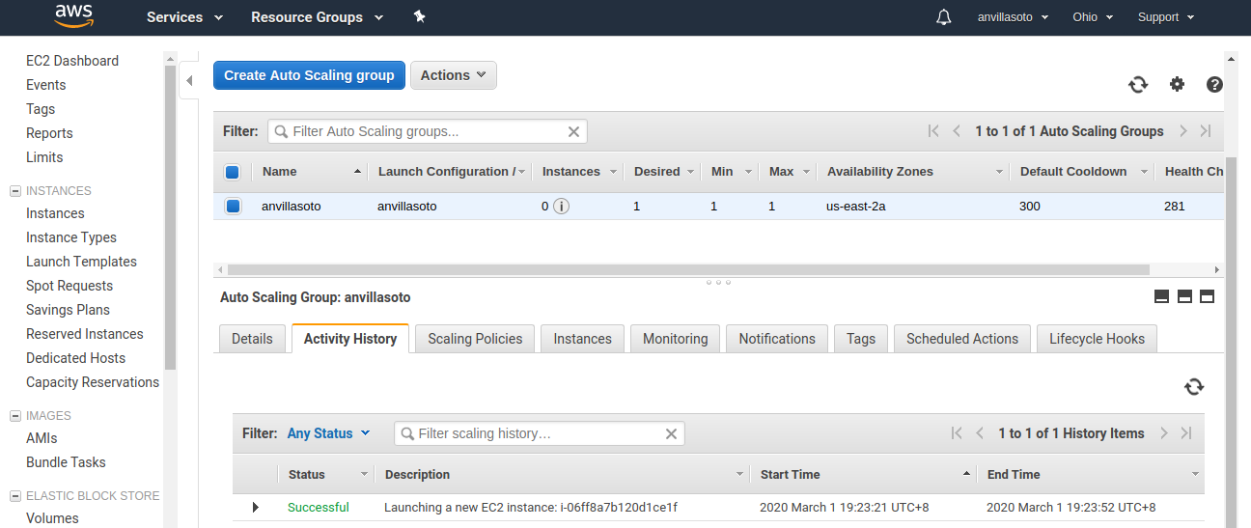This screenshot has height=528, width=1251.
Task: Open the Desired column filter arrow
Action: 690,172
